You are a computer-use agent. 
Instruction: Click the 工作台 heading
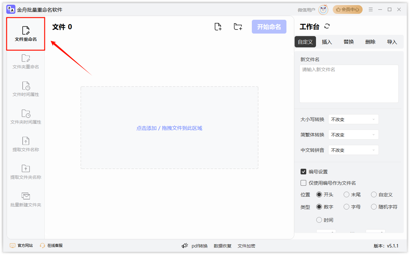click(x=309, y=27)
